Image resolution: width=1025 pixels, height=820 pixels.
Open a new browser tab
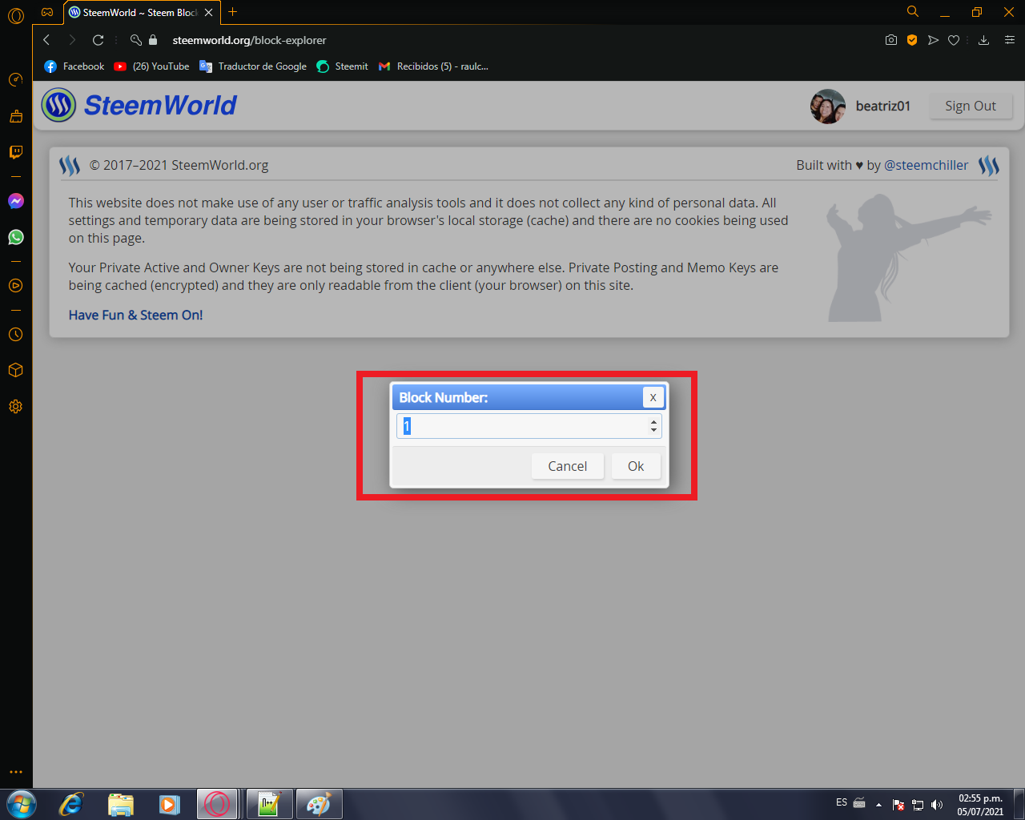[233, 12]
